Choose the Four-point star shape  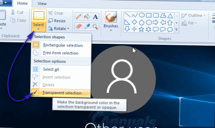click(x=134, y=29)
